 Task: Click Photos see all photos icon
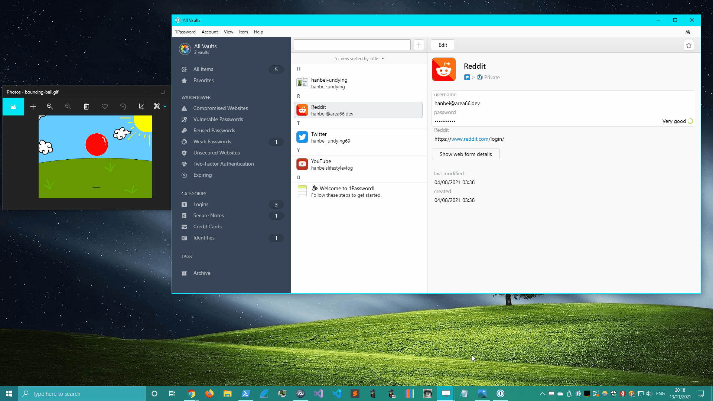pyautogui.click(x=13, y=107)
